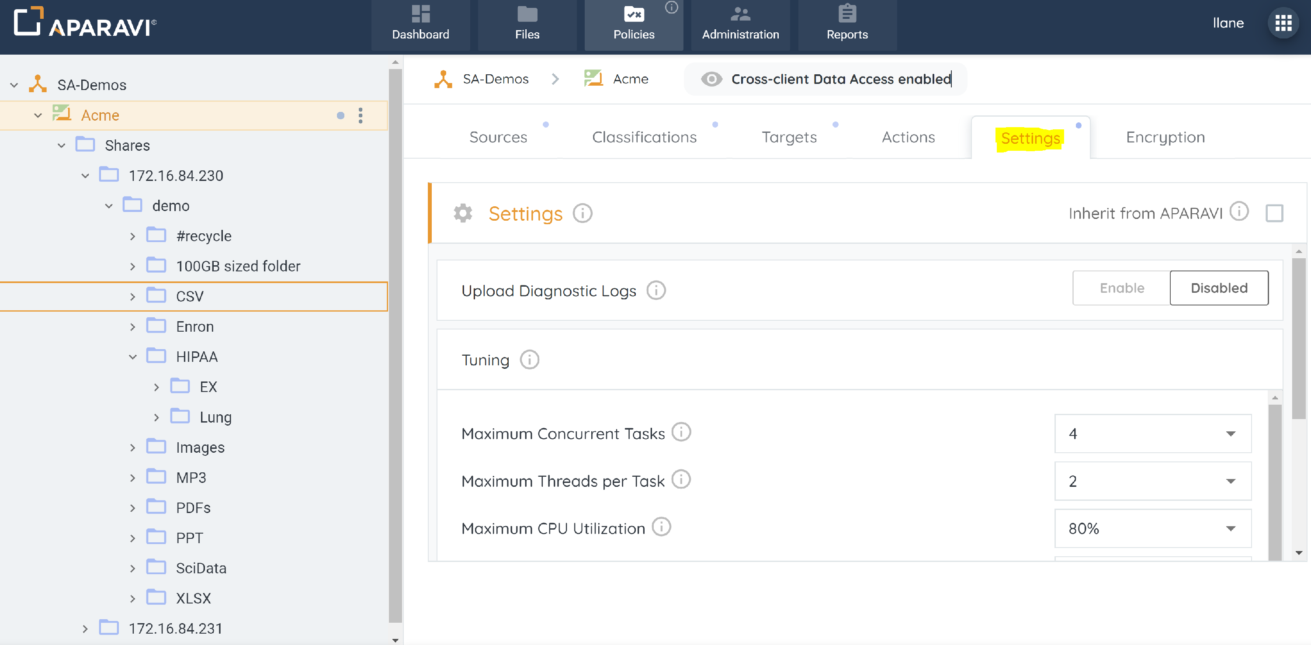Open the apps grid menu icon
Image resolution: width=1311 pixels, height=645 pixels.
pos(1283,23)
